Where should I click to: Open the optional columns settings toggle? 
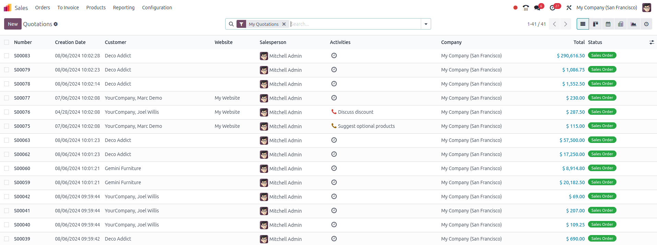651,42
